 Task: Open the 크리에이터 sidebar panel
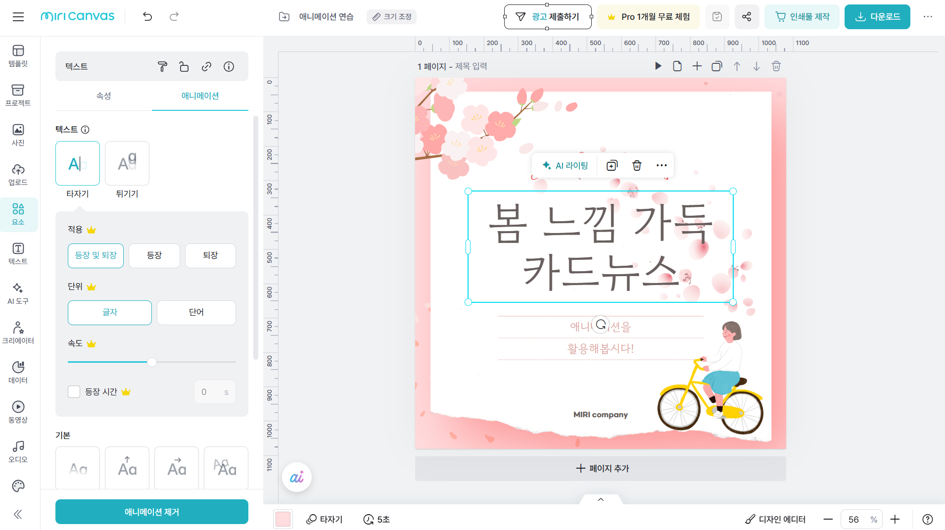(x=18, y=333)
